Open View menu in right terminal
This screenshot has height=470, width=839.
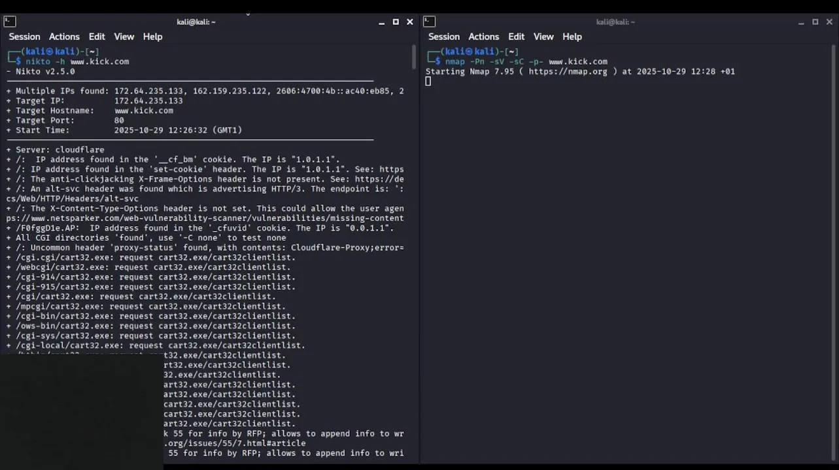coord(543,37)
